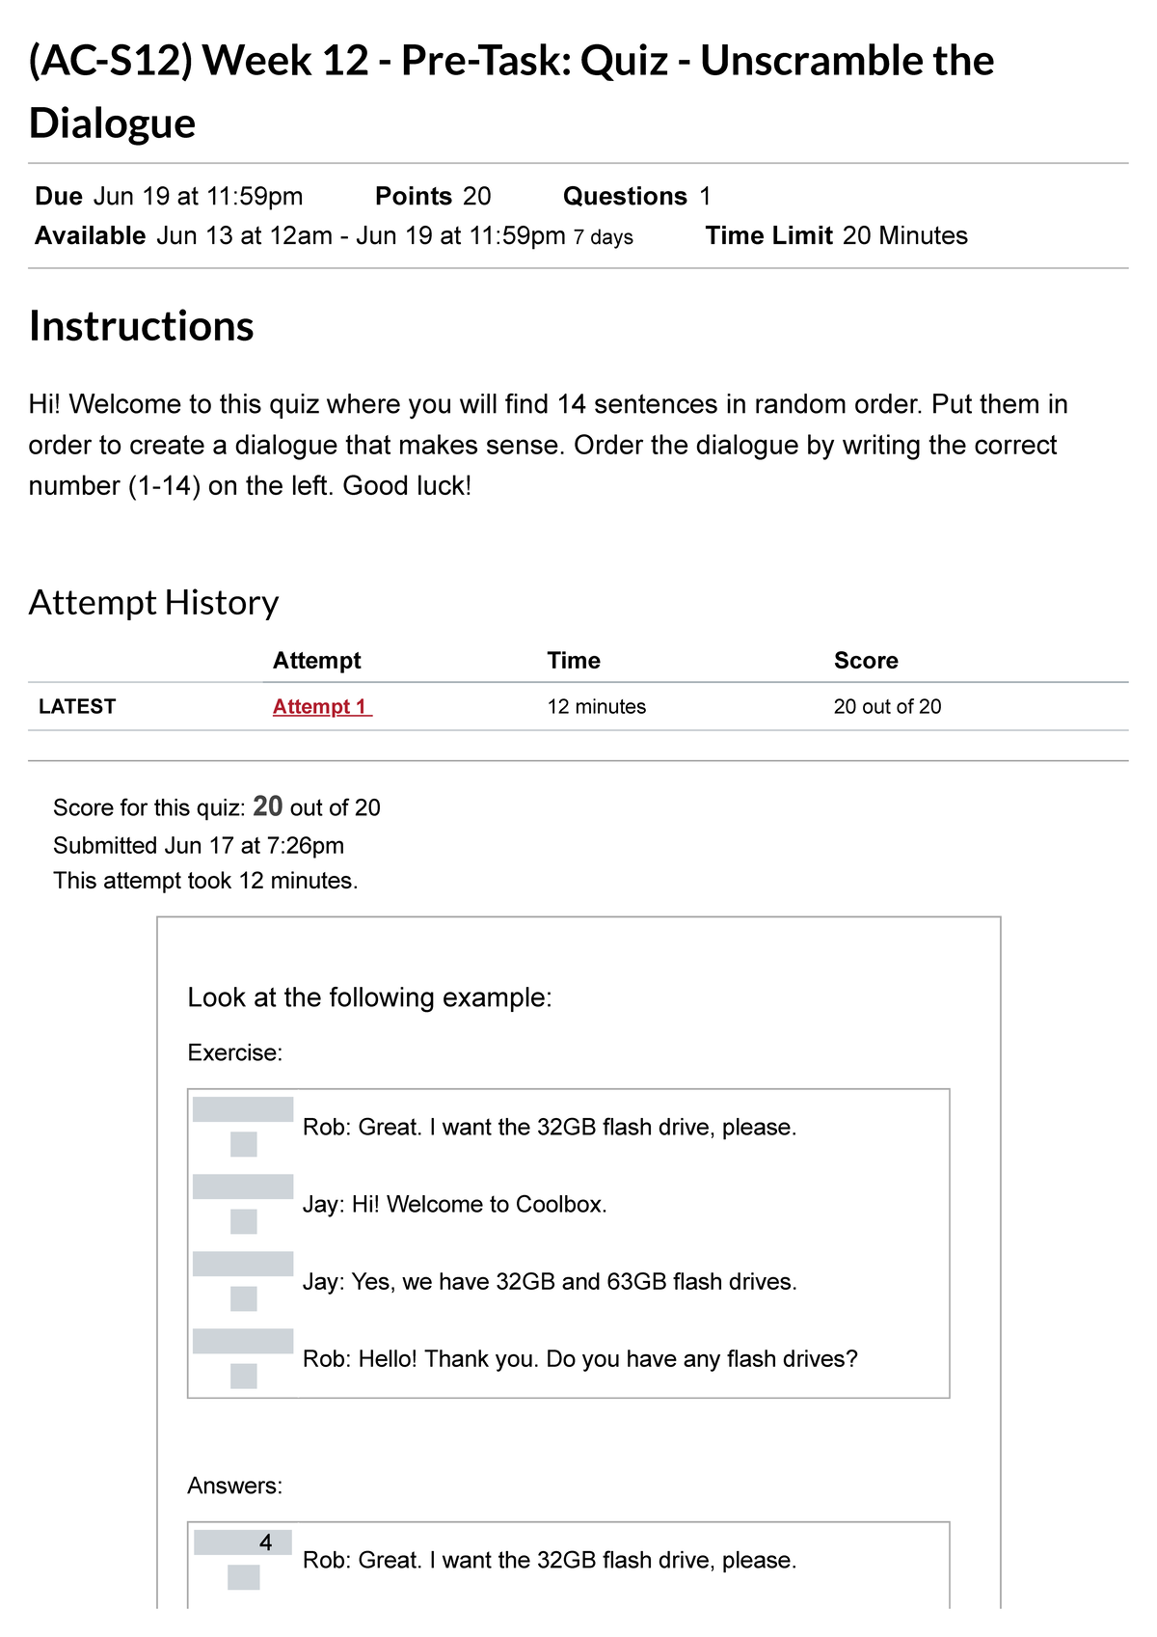
Task: Click the Time column header
Action: click(573, 660)
